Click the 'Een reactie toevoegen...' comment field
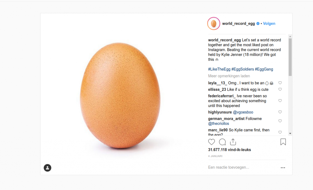The height and width of the screenshot is (190, 313). click(x=229, y=167)
